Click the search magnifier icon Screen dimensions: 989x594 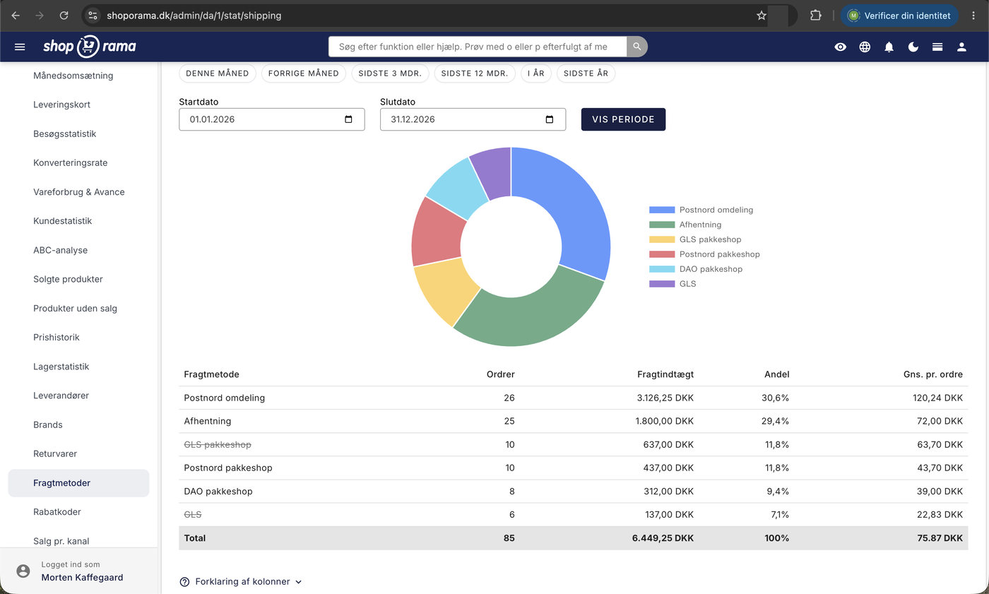point(637,47)
